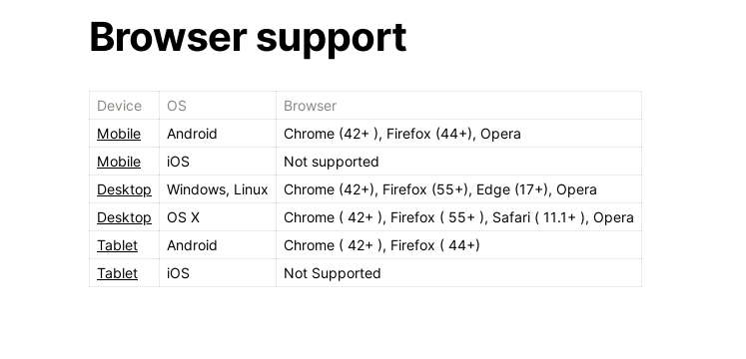This screenshot has width=746, height=359.
Task: Click the Tablet Android browser list cell
Action: click(x=458, y=246)
